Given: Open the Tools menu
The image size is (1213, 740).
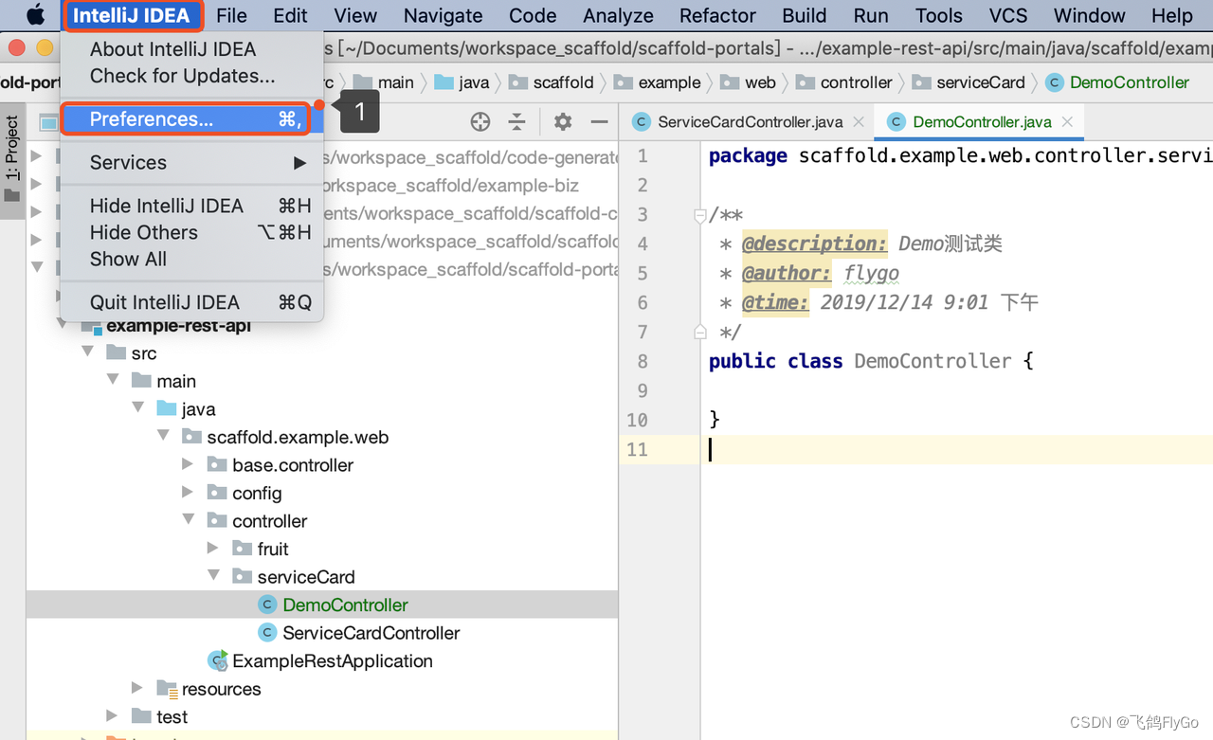Looking at the screenshot, I should click(939, 15).
